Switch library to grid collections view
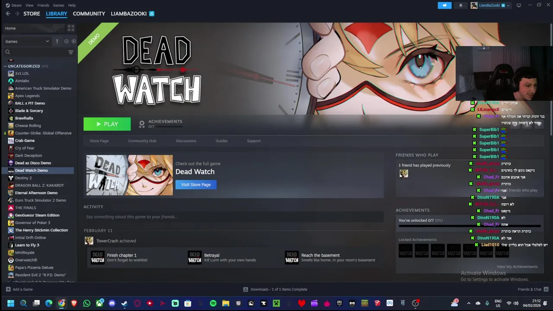The height and width of the screenshot is (311, 553). (71, 28)
